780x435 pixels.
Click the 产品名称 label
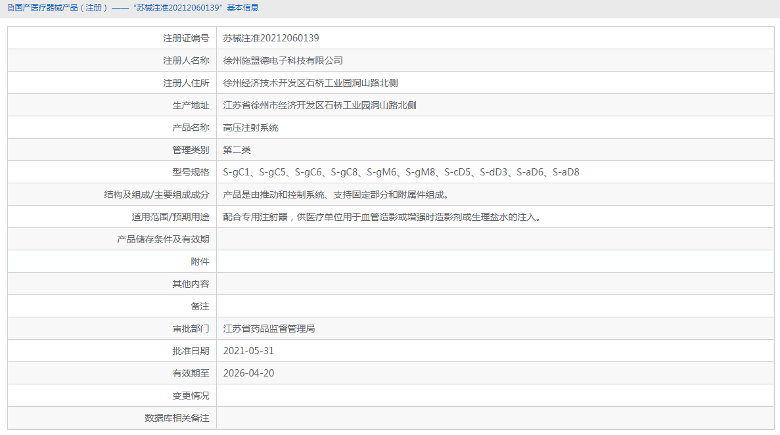(191, 128)
